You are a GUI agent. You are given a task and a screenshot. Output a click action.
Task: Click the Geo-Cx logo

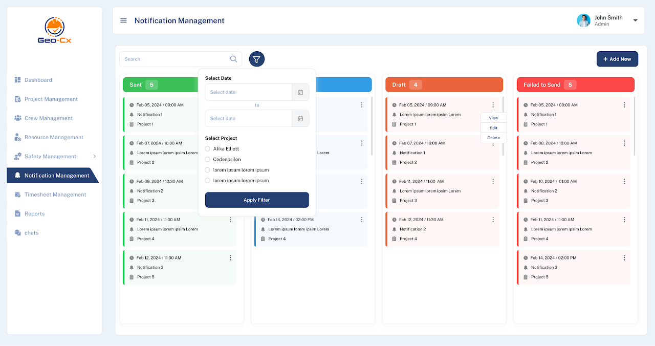point(54,31)
